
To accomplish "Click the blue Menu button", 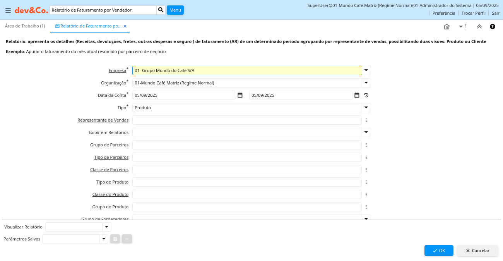I will [175, 10].
